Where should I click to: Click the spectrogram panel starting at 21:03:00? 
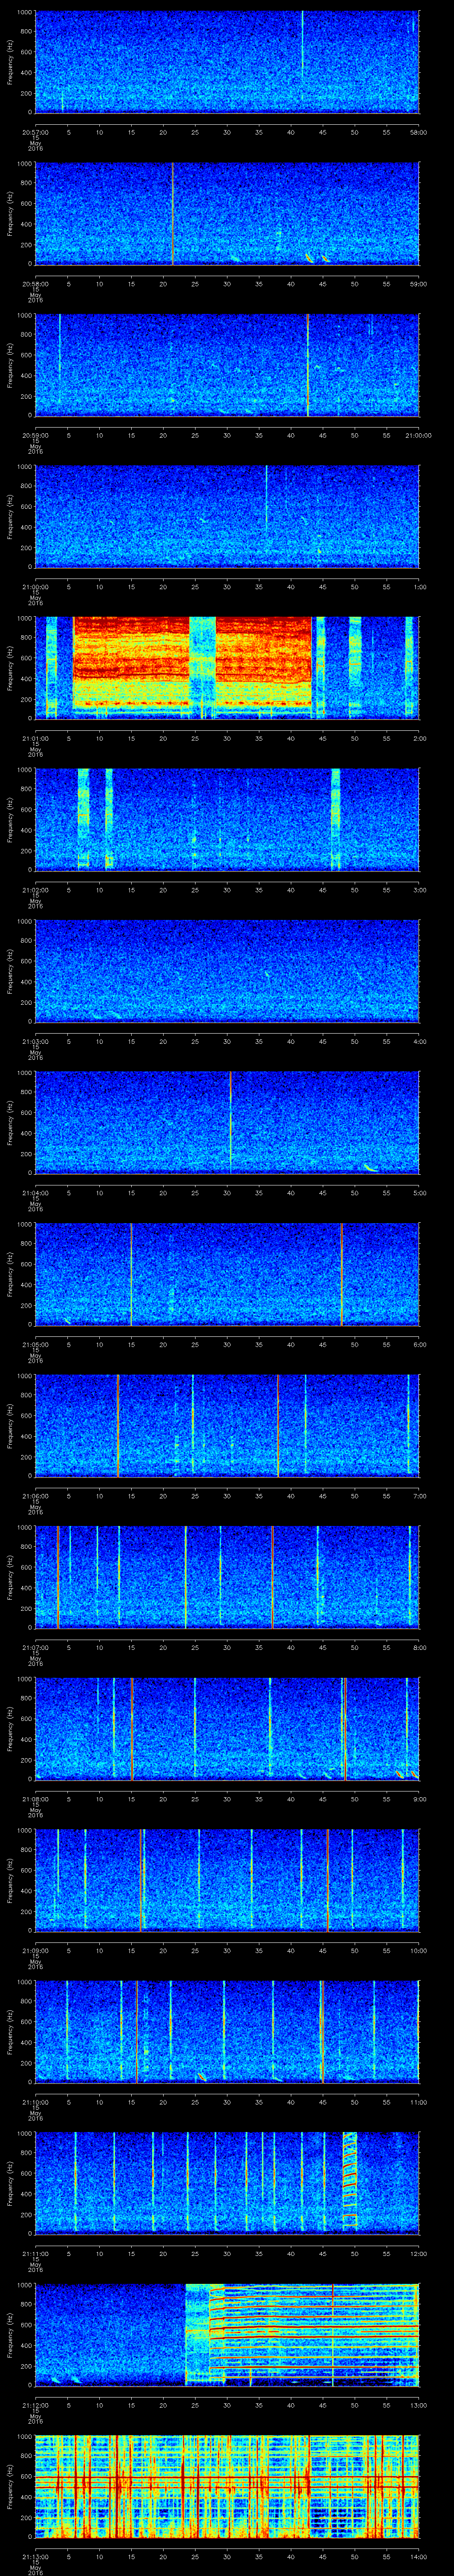coord(227,971)
